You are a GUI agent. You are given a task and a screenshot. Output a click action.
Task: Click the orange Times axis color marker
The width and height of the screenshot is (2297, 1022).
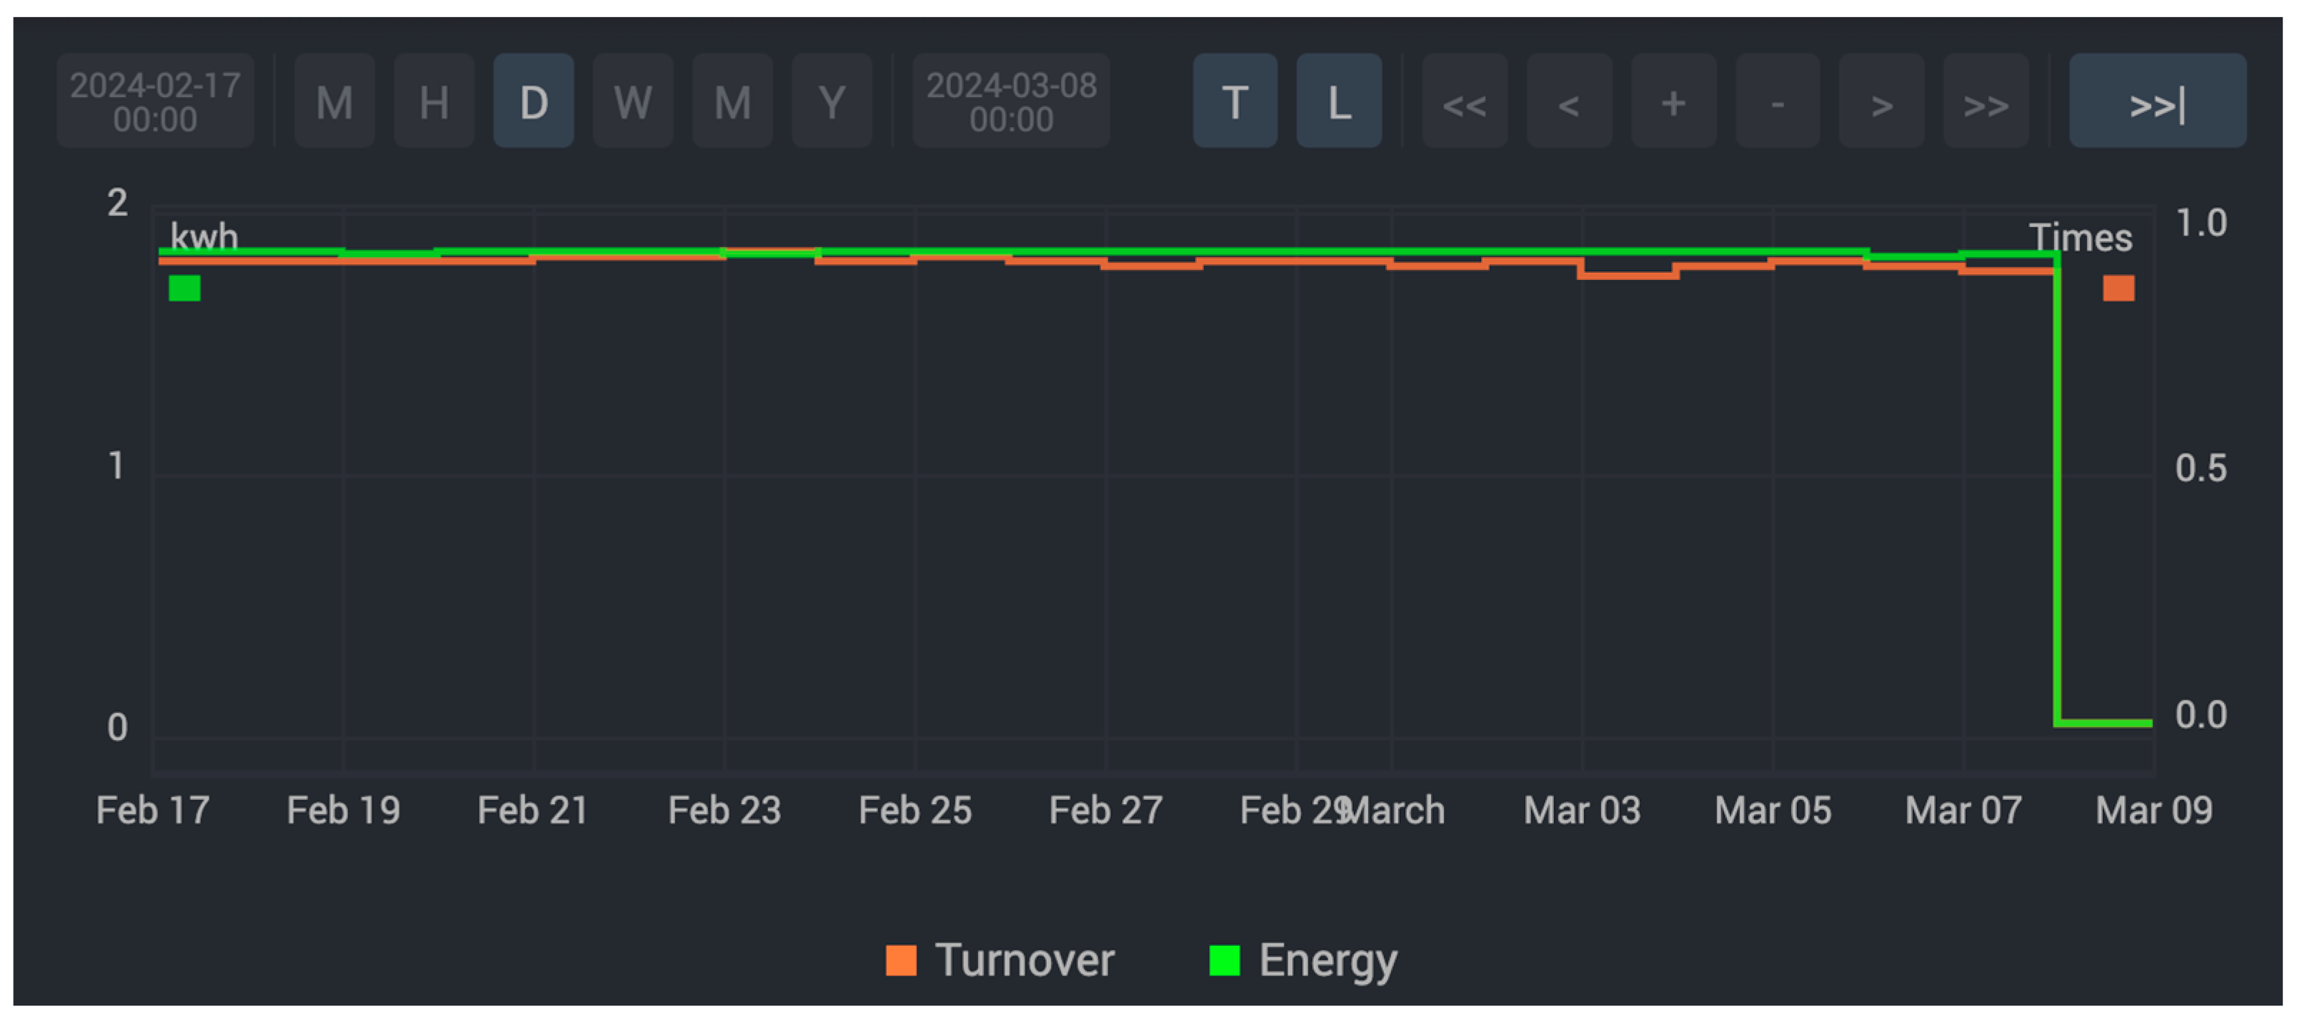[2118, 288]
